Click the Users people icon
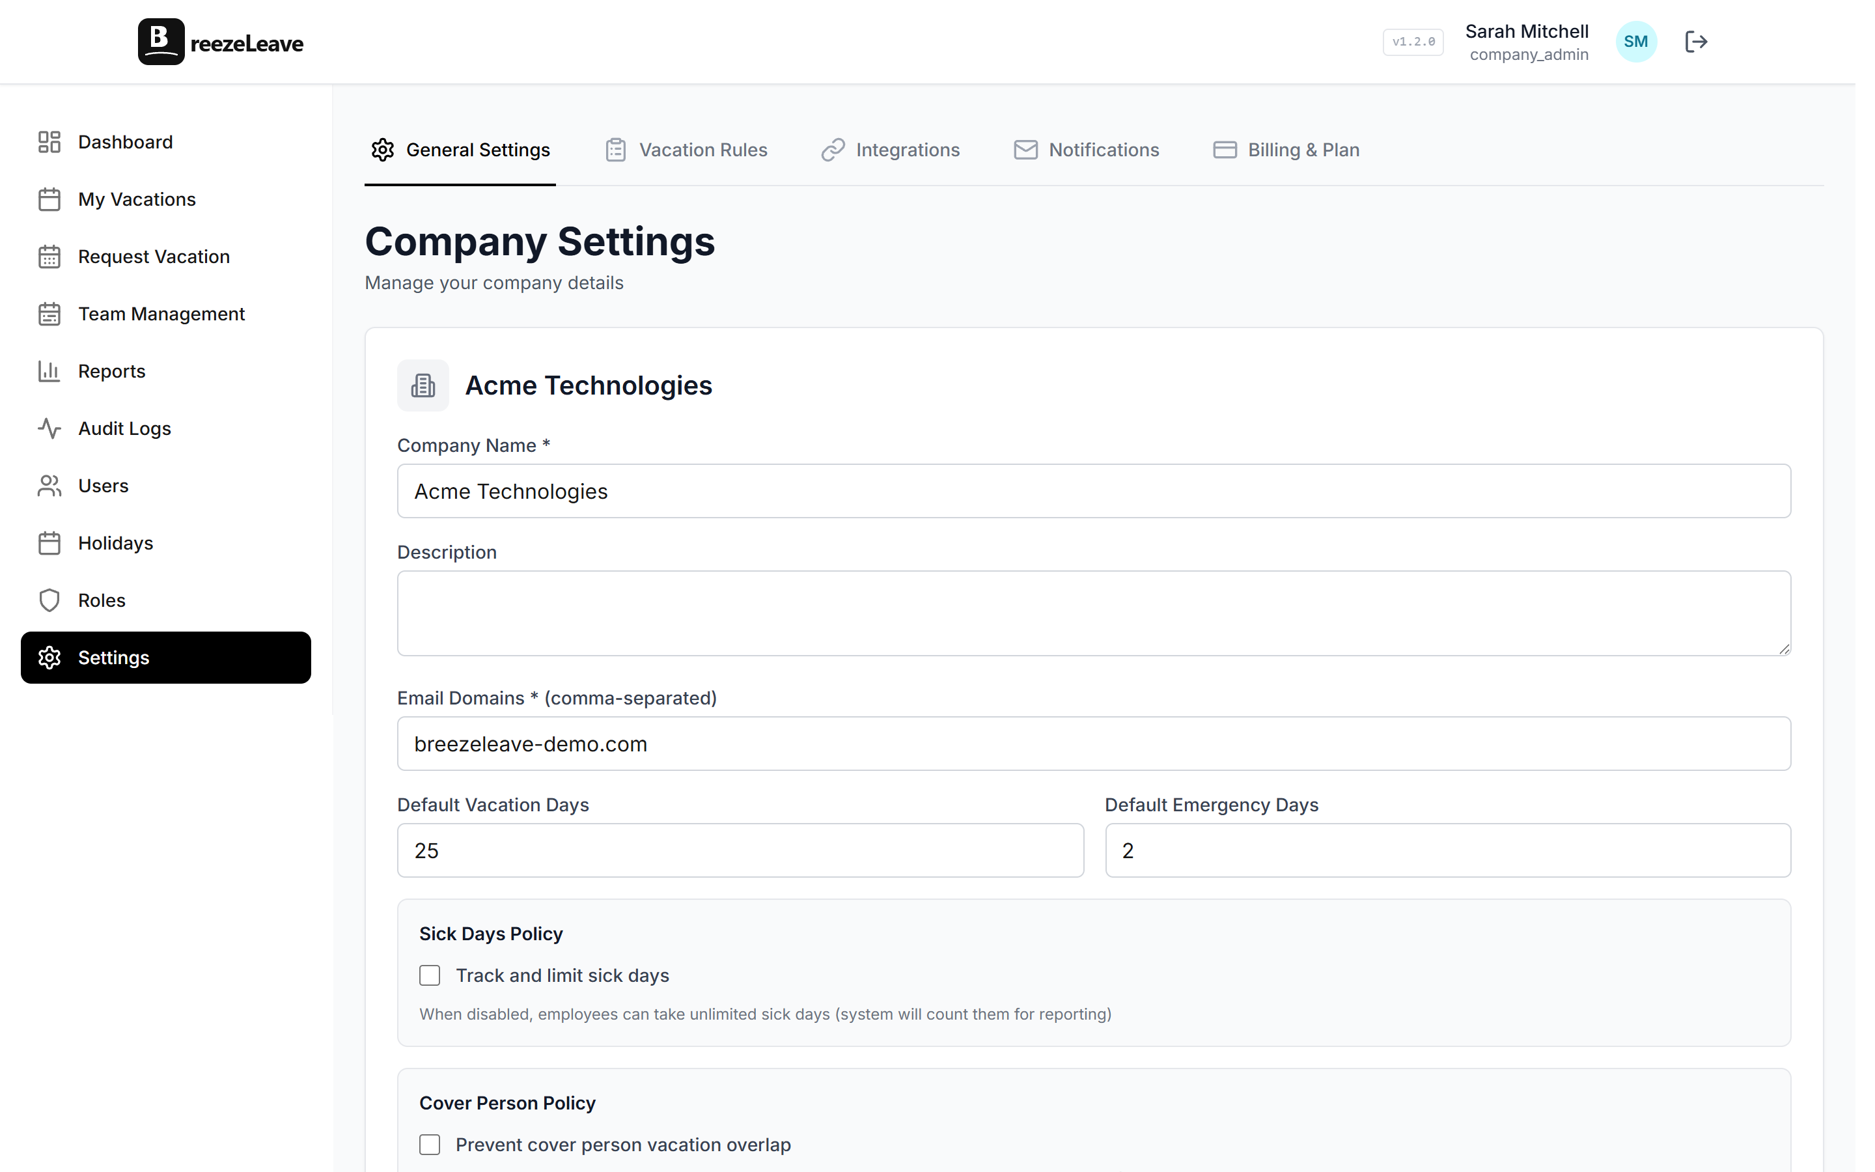This screenshot has width=1875, height=1172. click(49, 486)
